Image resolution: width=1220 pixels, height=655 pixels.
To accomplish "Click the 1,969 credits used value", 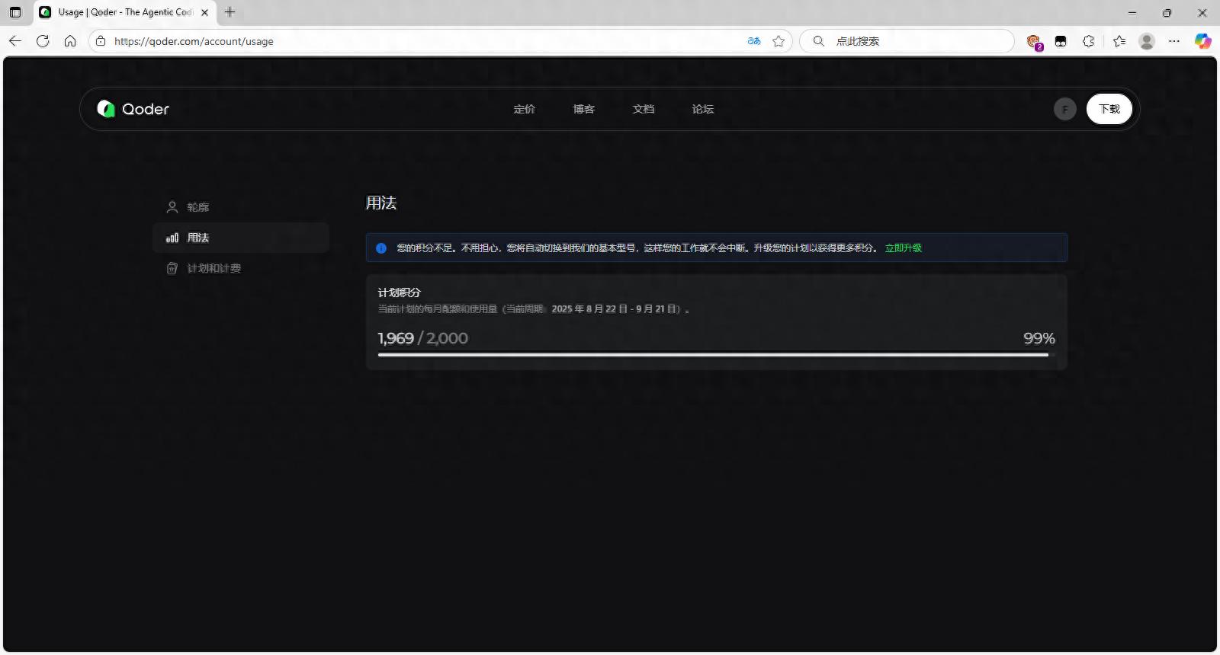I will (396, 338).
